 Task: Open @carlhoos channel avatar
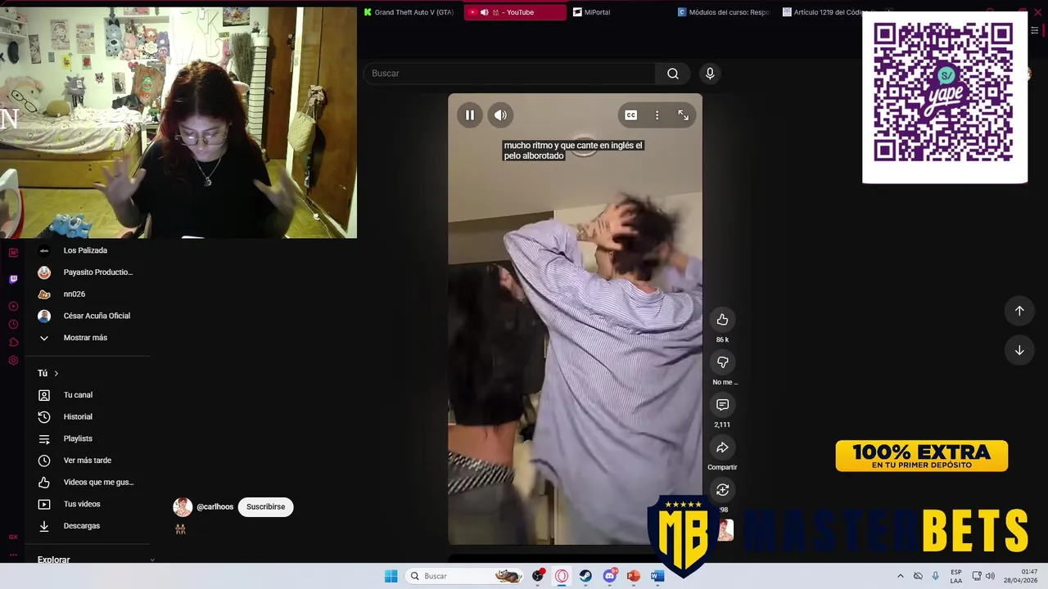(x=183, y=507)
